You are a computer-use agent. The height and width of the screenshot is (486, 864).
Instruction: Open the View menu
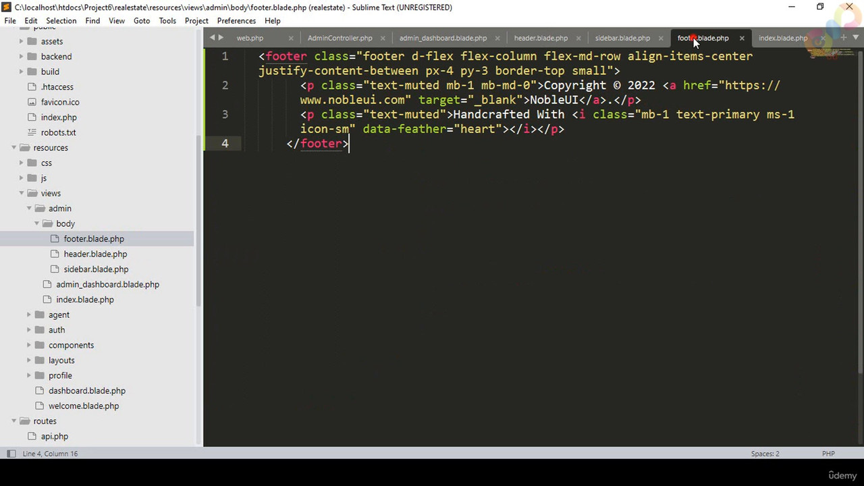(117, 21)
